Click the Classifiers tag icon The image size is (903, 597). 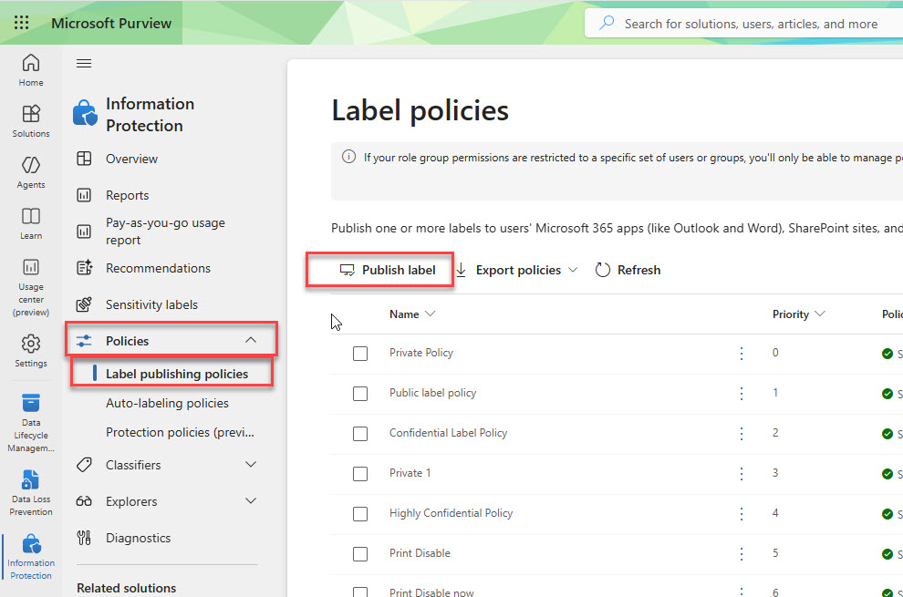84,465
